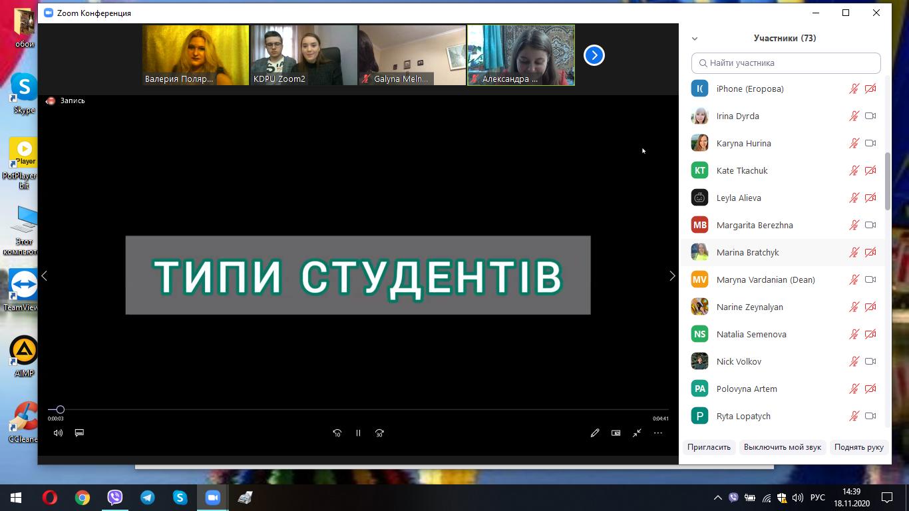Screen dimensions: 909x511
Task: Show next video thumbnails with blue arrow
Action: 594,55
